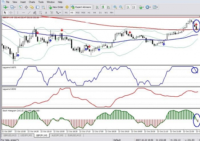Select the Text tool labeled A
The height and width of the screenshot is (141, 200).
pyautogui.click(x=46, y=12)
